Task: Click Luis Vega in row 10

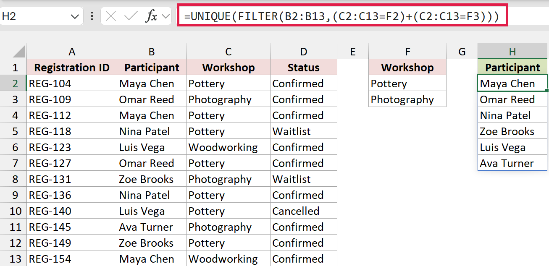Action: (152, 211)
